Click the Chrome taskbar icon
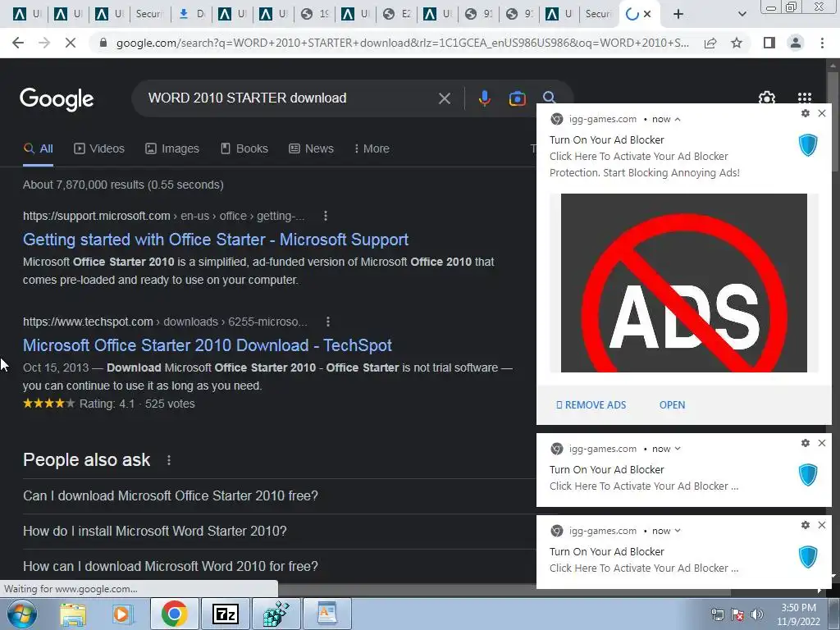Image resolution: width=840 pixels, height=630 pixels. [x=174, y=614]
